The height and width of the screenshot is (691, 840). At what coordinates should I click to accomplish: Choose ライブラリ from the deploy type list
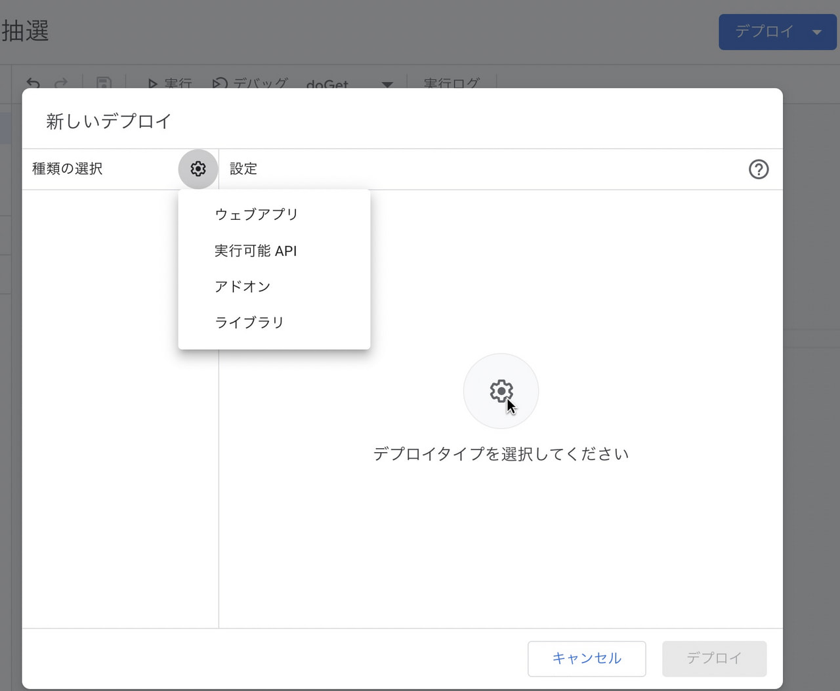pos(249,323)
